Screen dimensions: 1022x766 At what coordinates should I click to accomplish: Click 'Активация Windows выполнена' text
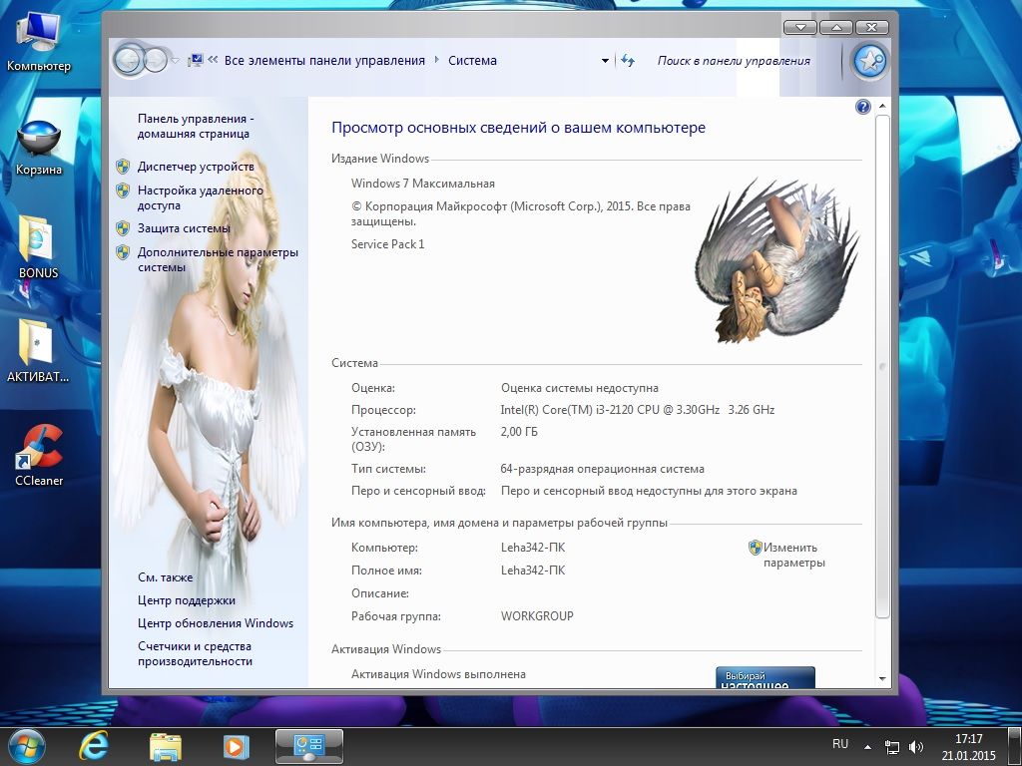439,674
